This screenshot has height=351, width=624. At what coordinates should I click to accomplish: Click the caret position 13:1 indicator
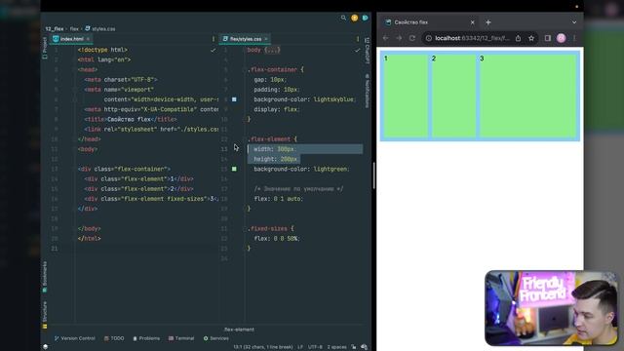tap(262, 347)
